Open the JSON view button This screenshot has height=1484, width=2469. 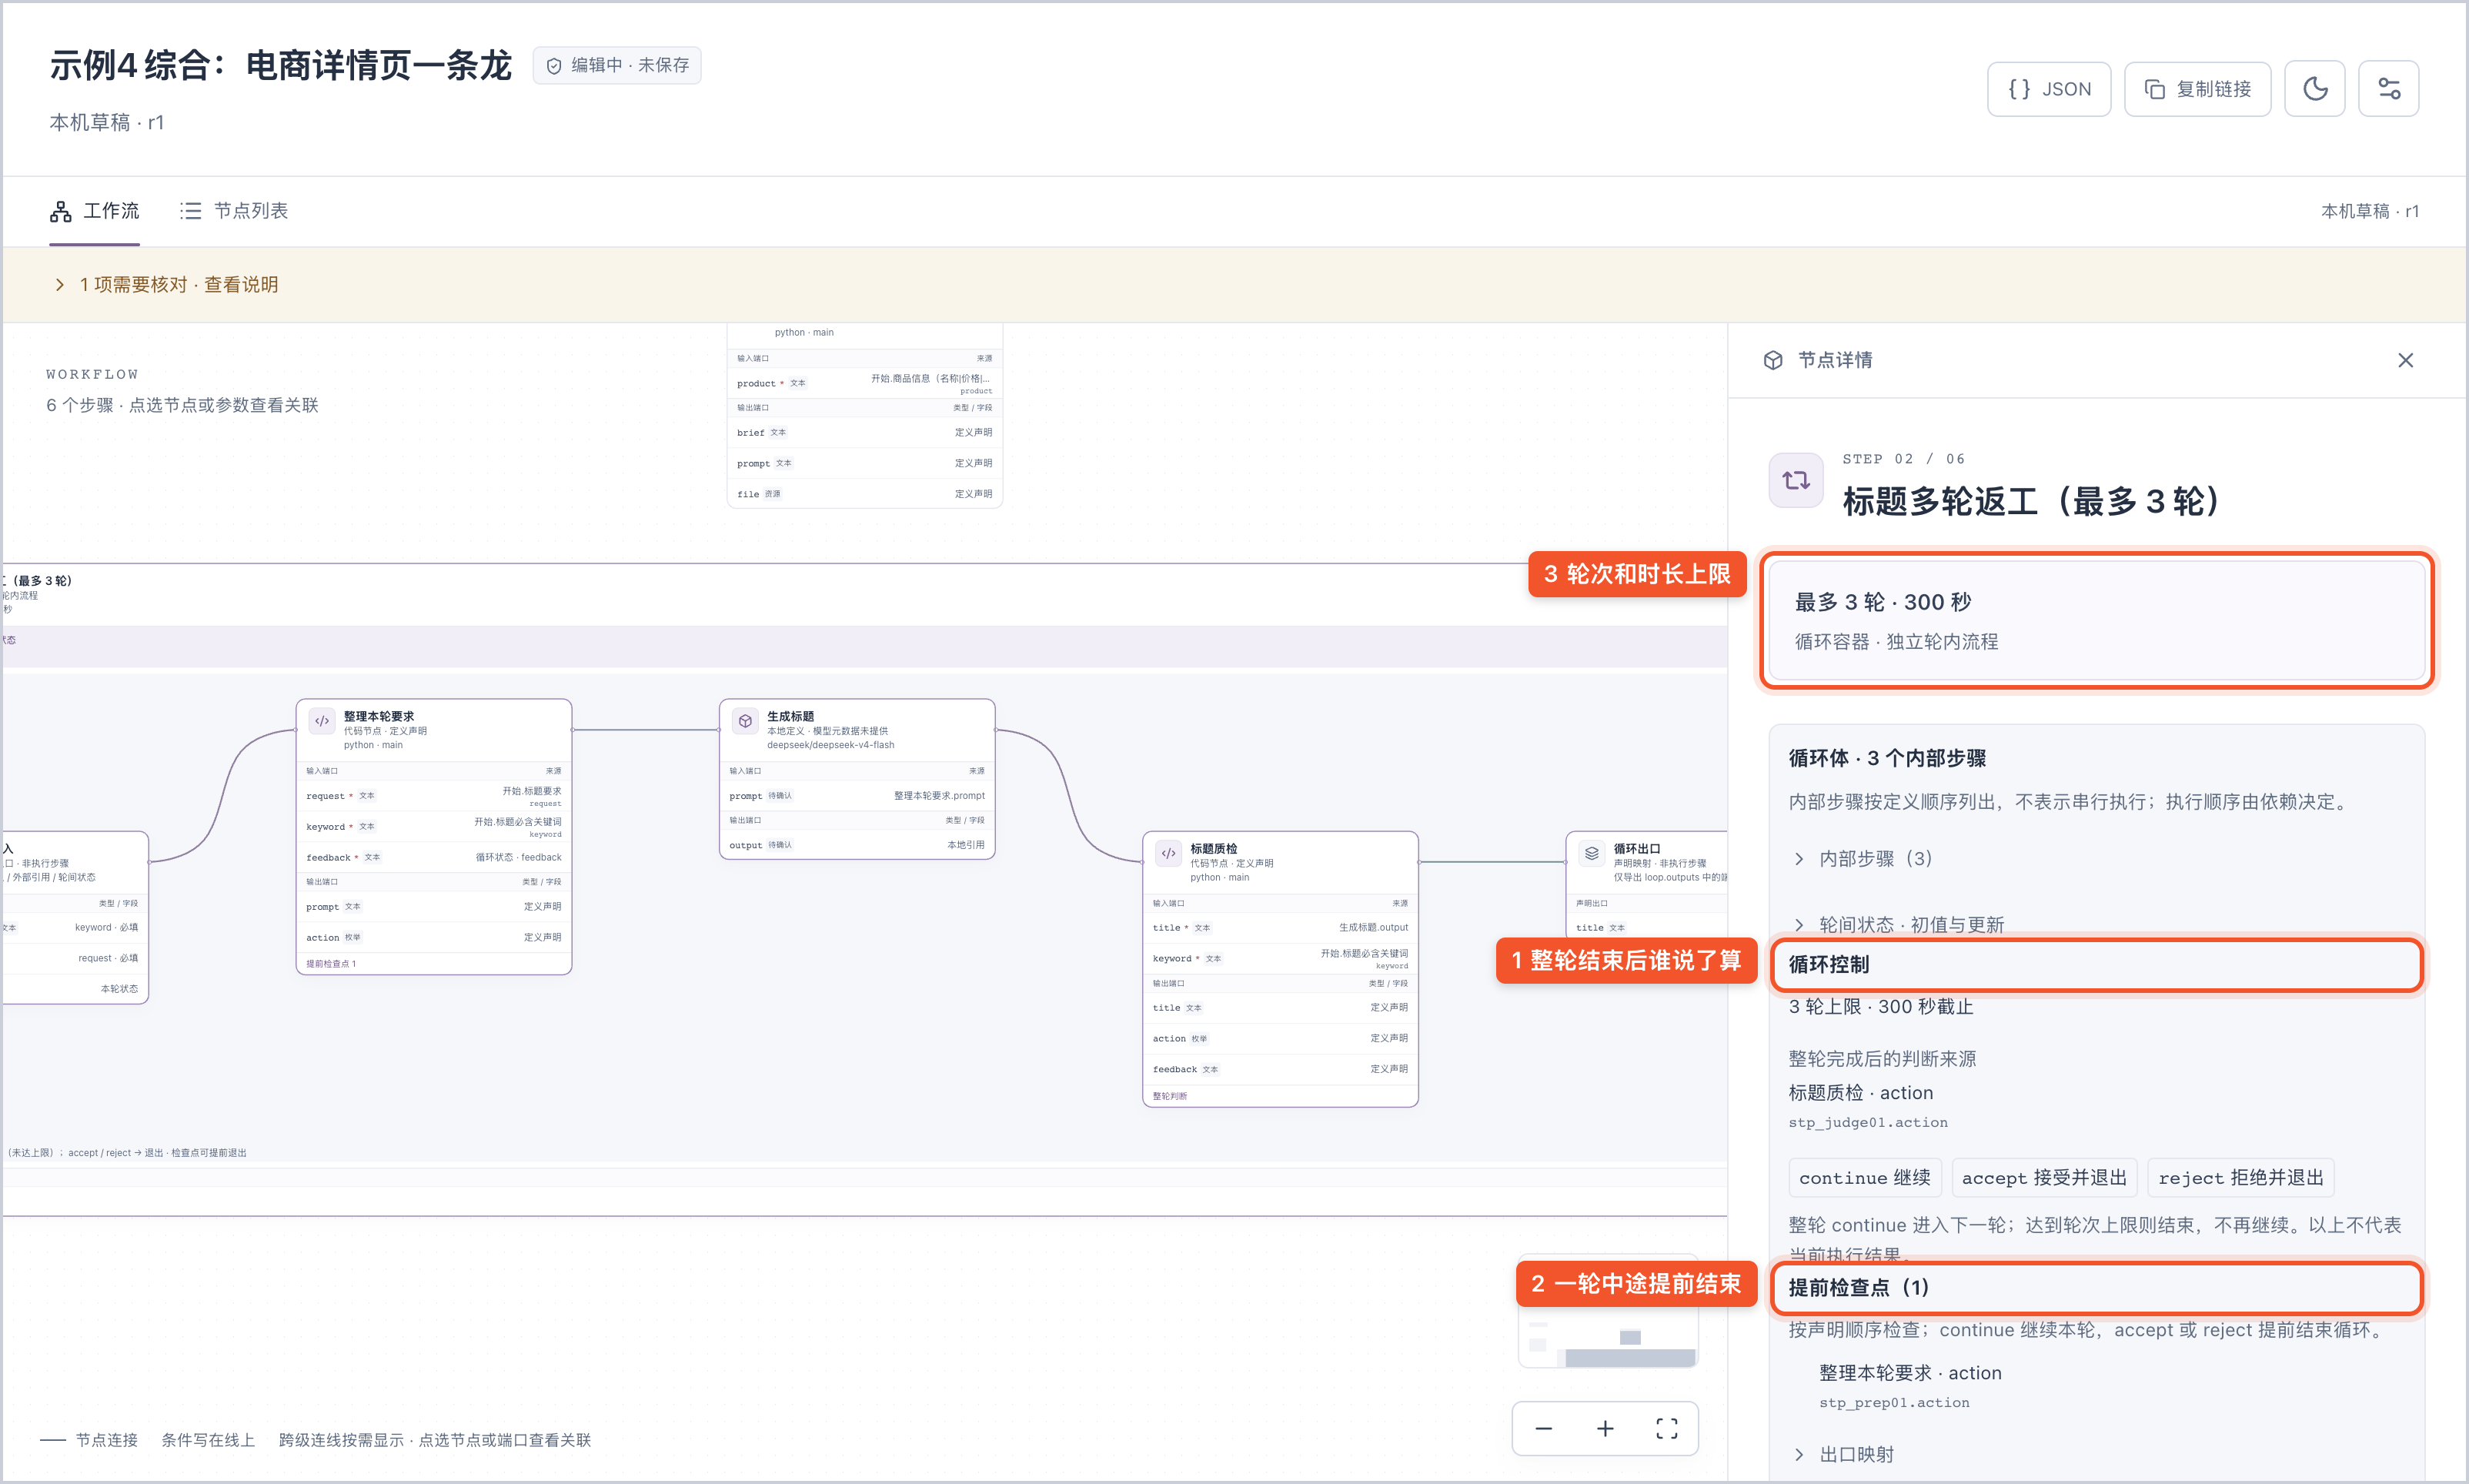click(2048, 89)
